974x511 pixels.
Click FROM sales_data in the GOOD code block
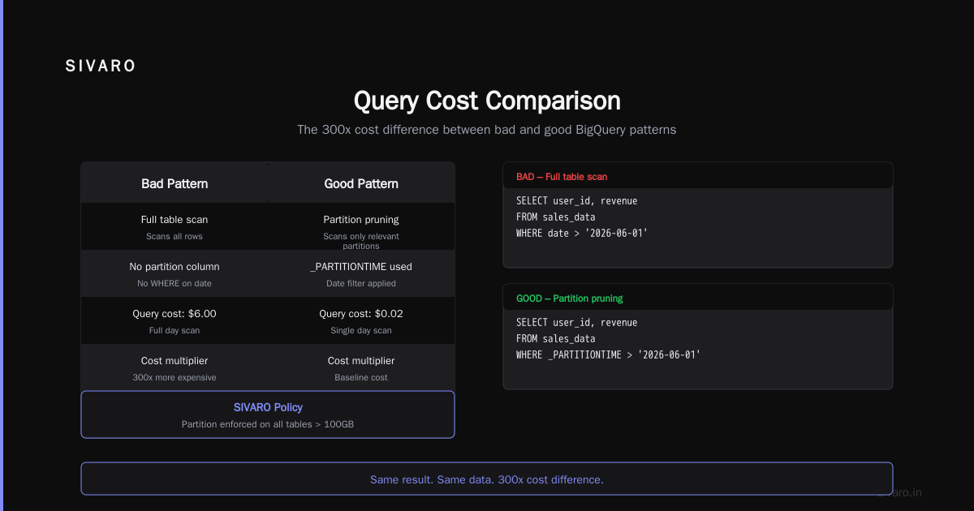pyautogui.click(x=556, y=339)
